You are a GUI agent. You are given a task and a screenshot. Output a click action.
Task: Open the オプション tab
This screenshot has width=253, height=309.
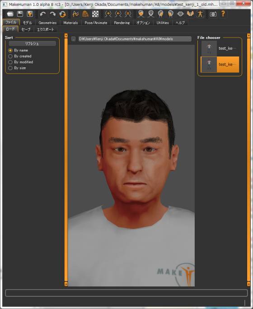click(x=143, y=23)
